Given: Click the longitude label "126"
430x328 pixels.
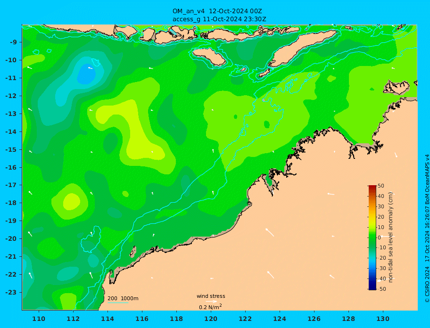Looking at the screenshot, I should 314,319.
